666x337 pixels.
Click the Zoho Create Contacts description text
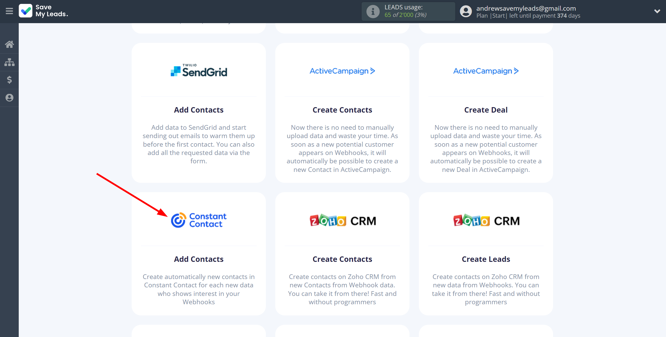(342, 289)
